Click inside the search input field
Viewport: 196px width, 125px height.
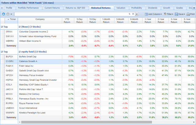pos(71,14)
